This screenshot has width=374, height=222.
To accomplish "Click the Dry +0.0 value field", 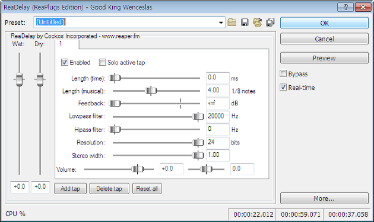I will click(40, 187).
